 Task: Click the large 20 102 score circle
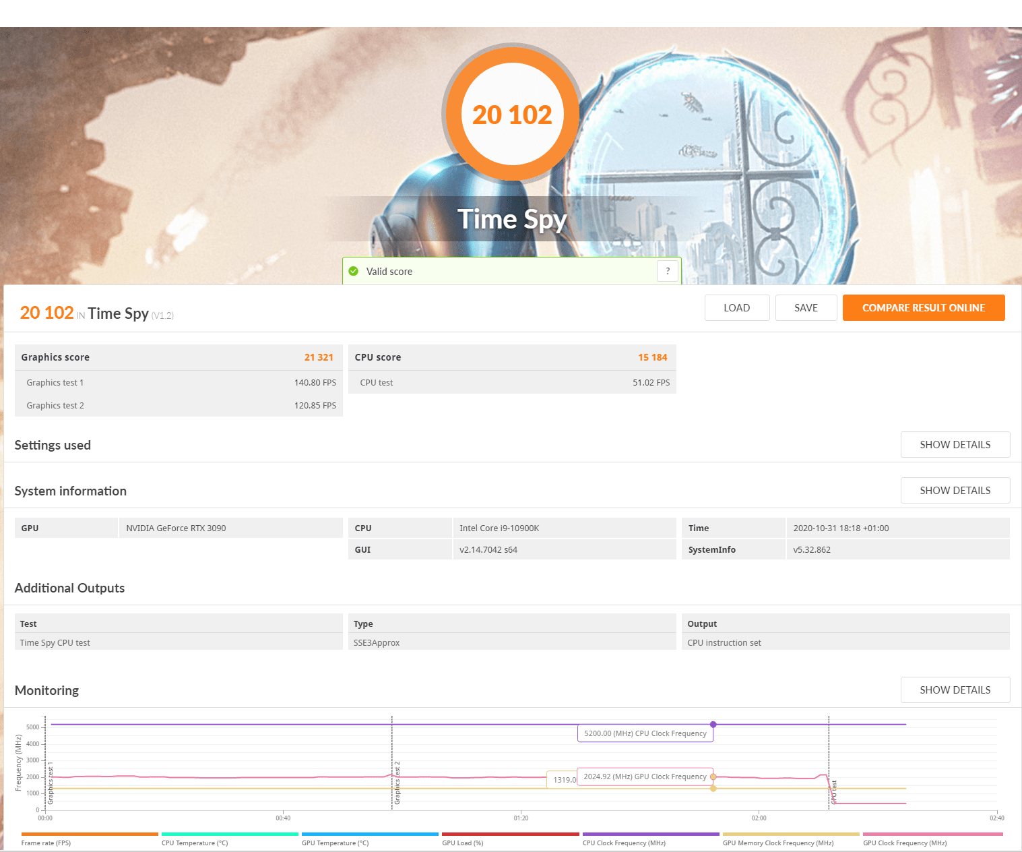[x=512, y=114]
